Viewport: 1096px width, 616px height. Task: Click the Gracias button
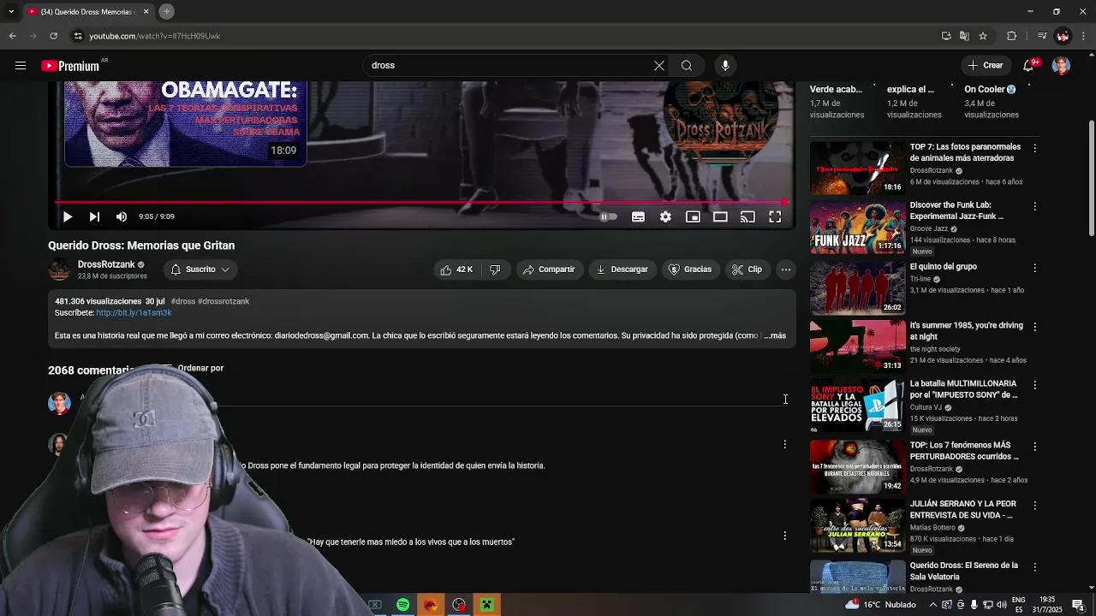coord(690,269)
